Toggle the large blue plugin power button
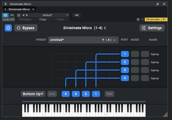 tap(8, 28)
